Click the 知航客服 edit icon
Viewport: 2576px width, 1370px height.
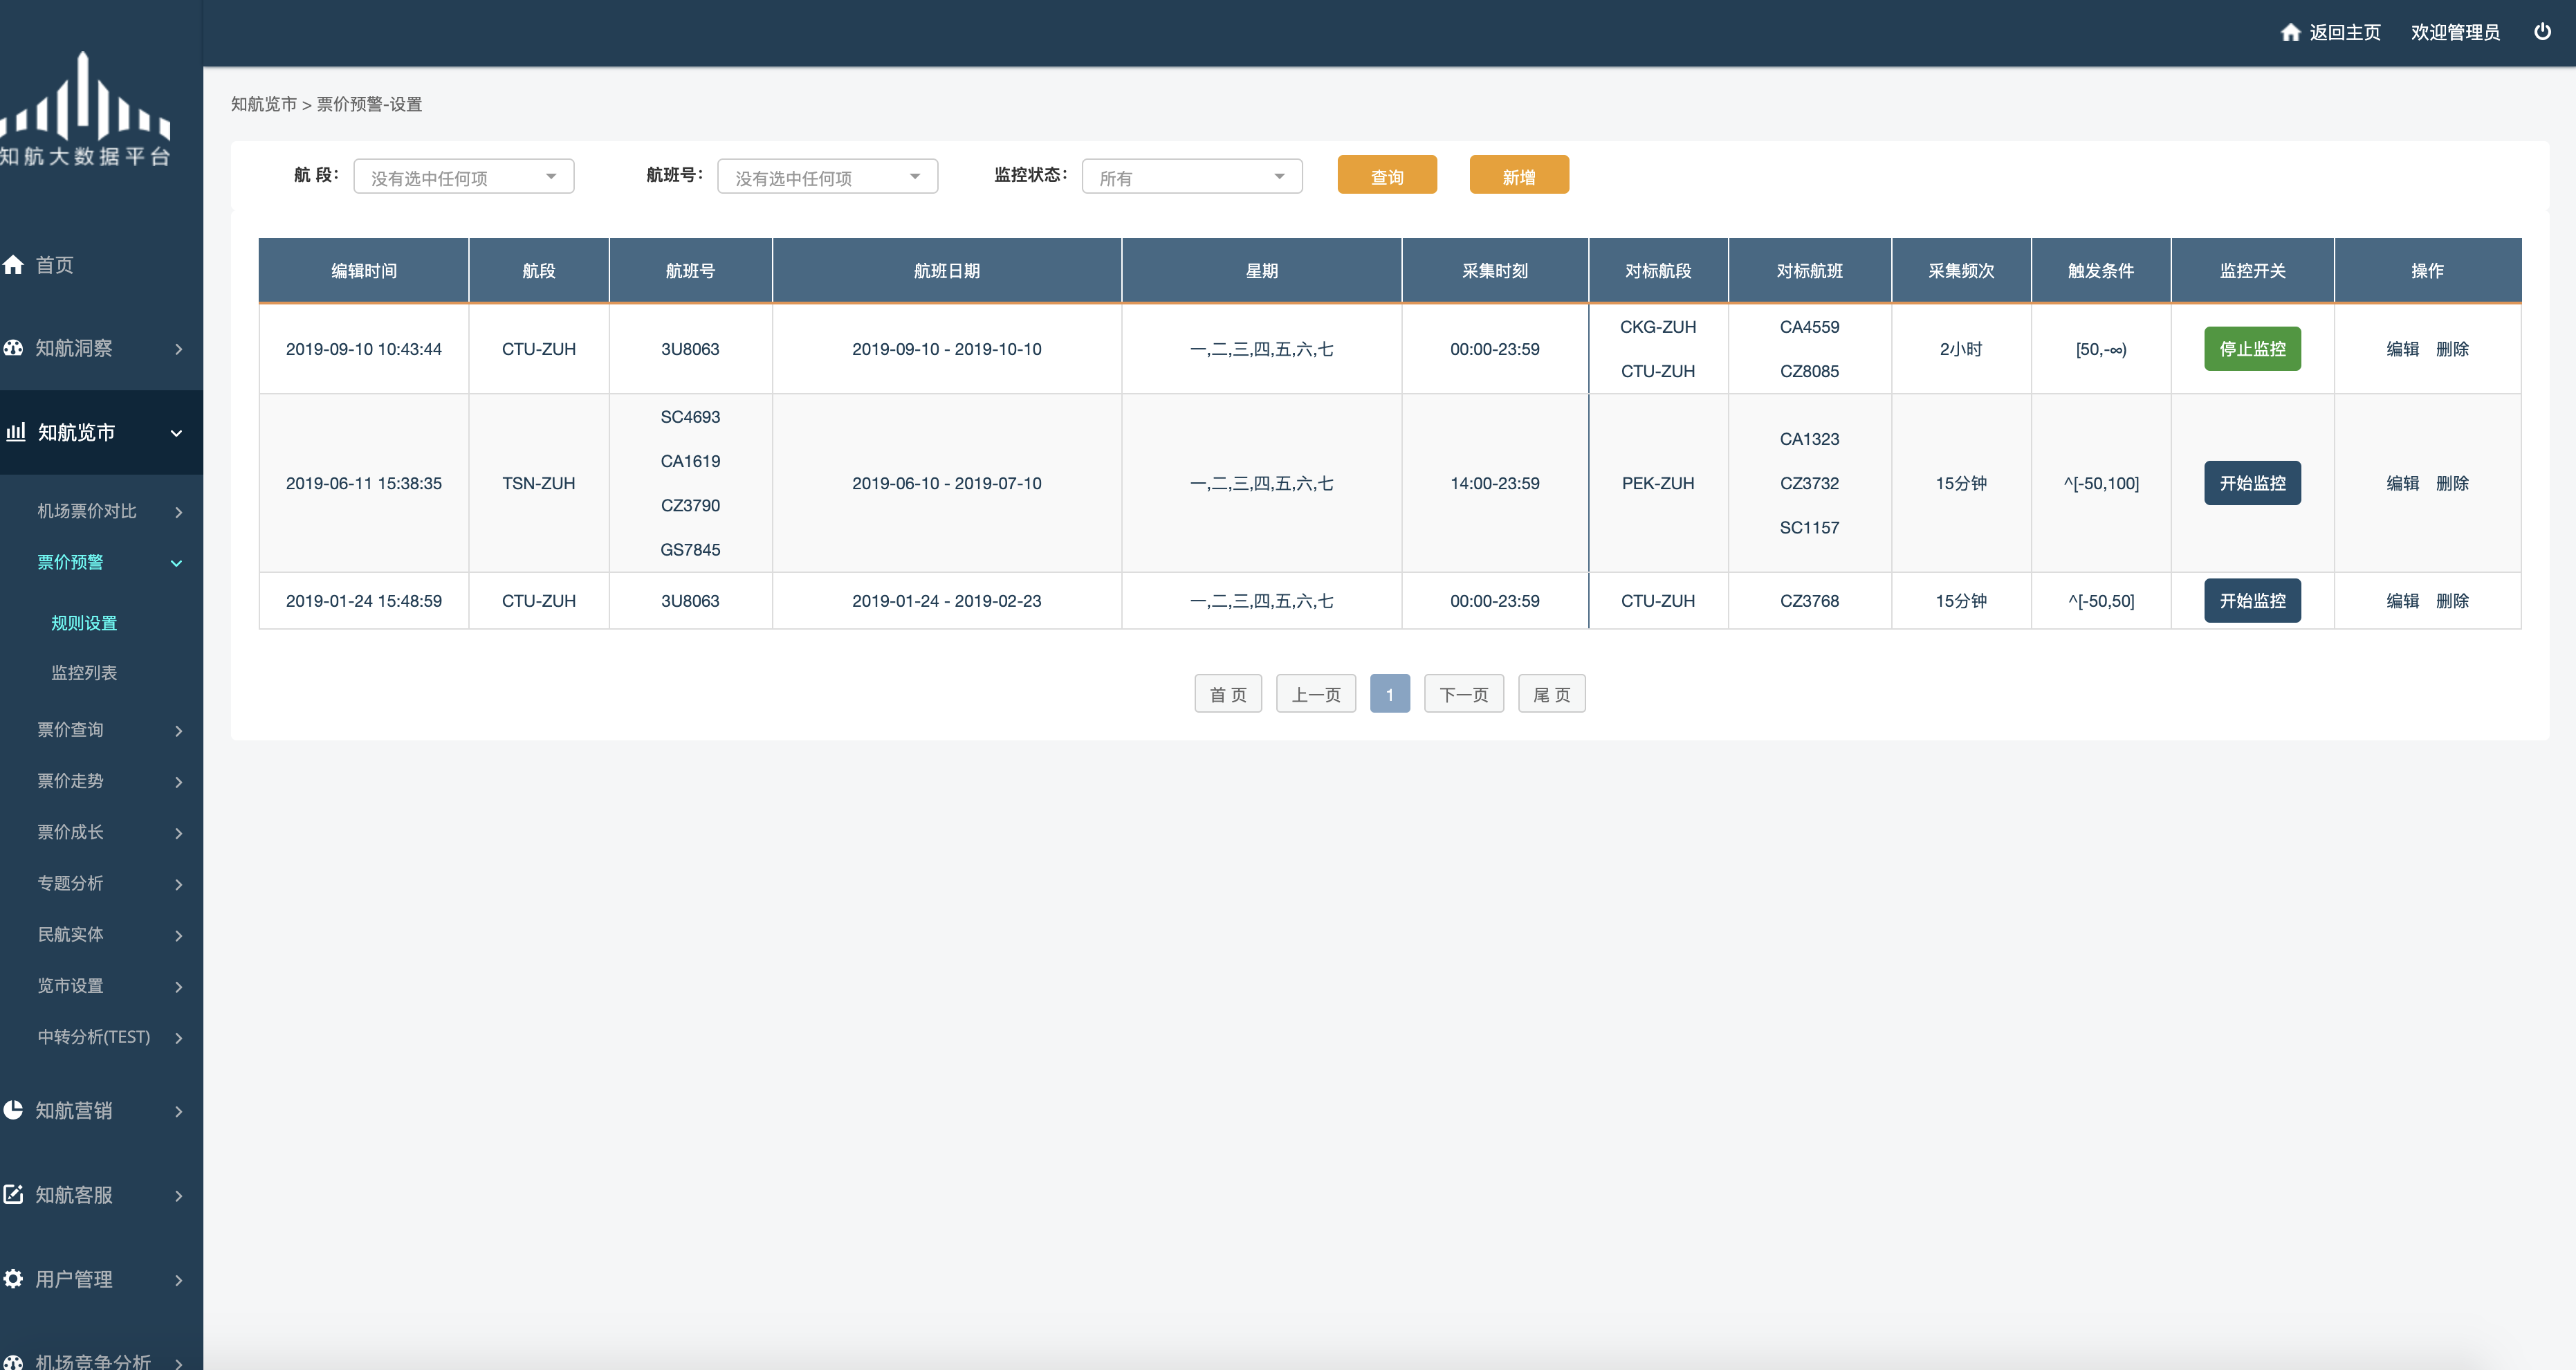[13, 1194]
